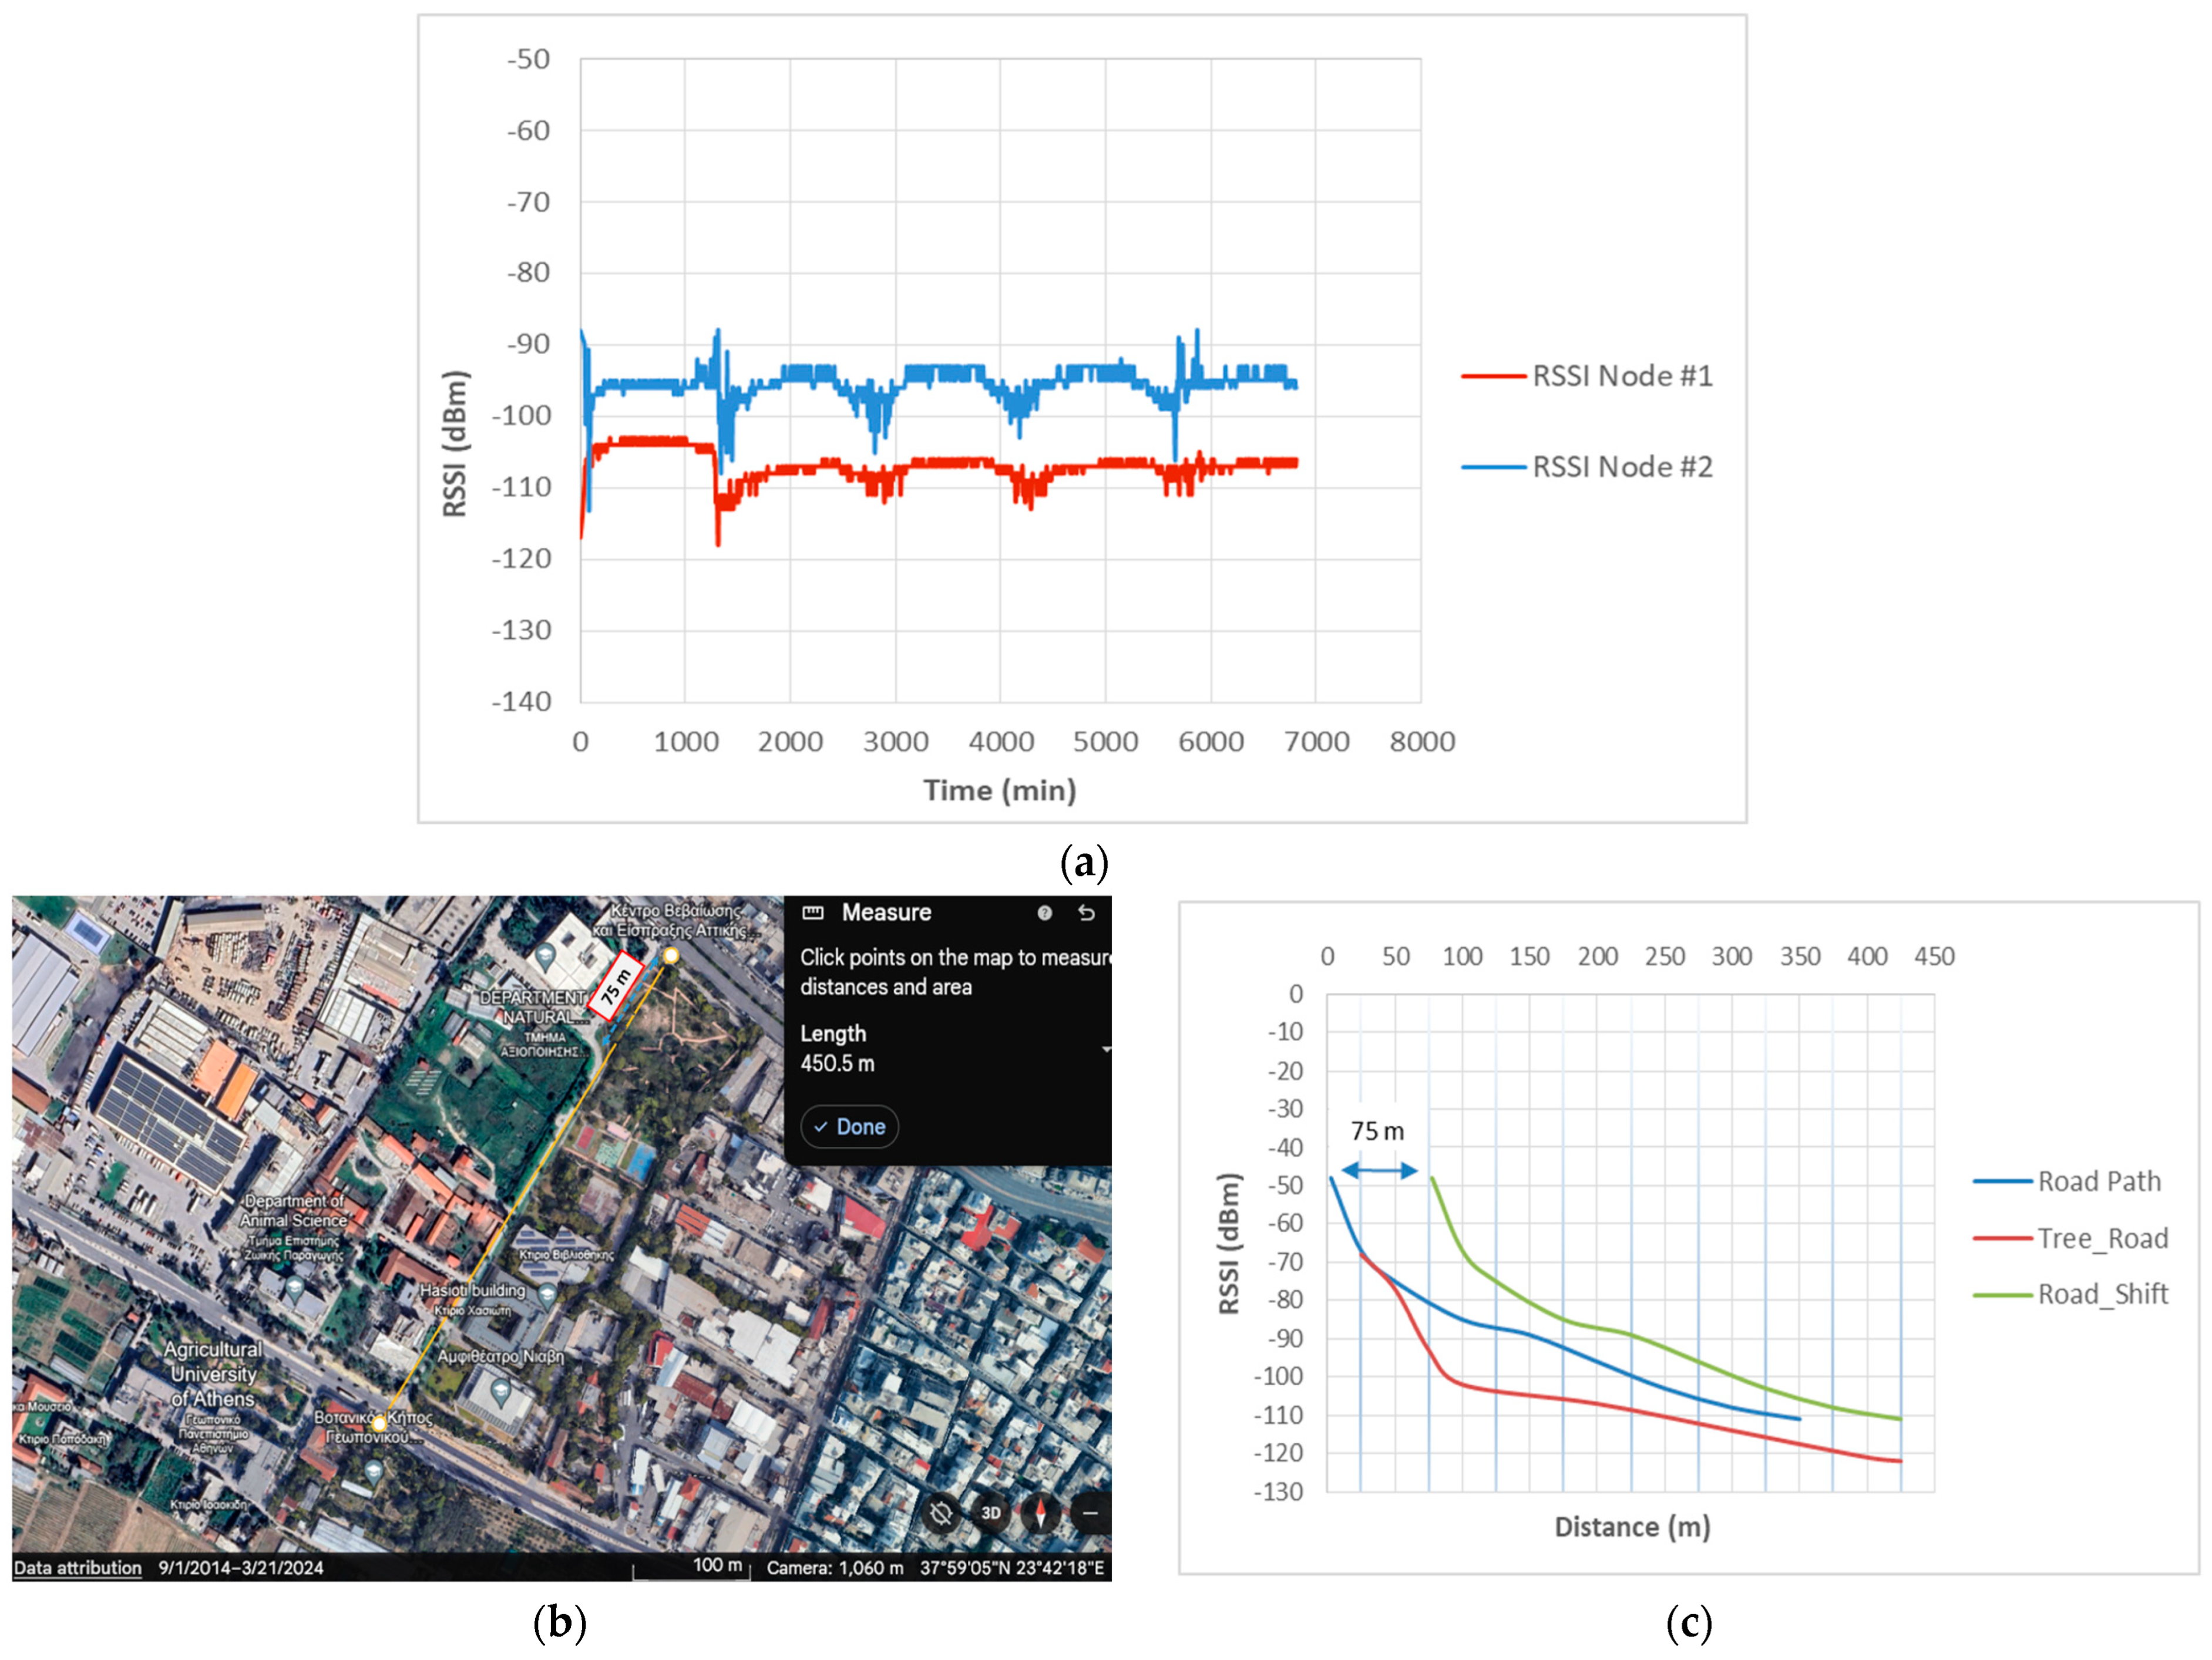Open the Data attribution link
The image size is (2212, 1660).
point(77,1567)
